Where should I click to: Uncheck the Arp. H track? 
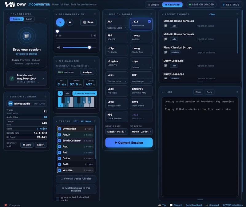(x=59, y=135)
